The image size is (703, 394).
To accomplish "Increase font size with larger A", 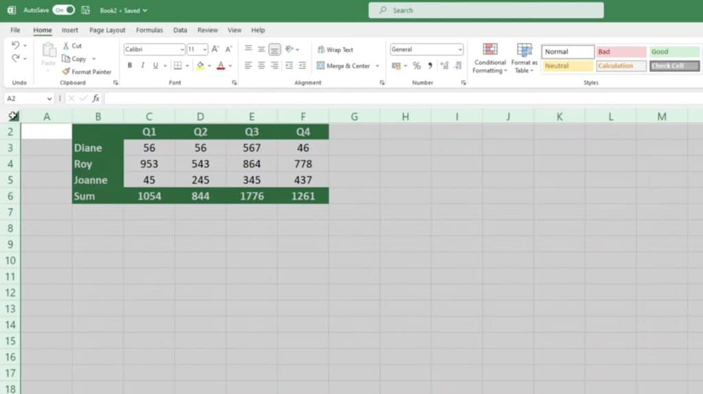I will pyautogui.click(x=215, y=49).
